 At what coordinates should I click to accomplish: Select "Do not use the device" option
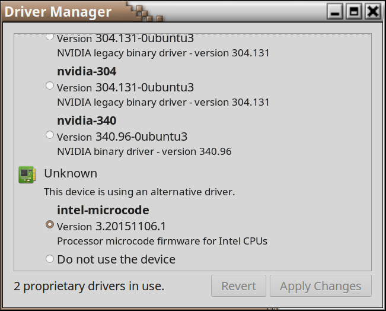[x=50, y=258]
